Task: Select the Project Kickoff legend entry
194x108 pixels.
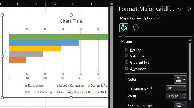Action: point(98,92)
